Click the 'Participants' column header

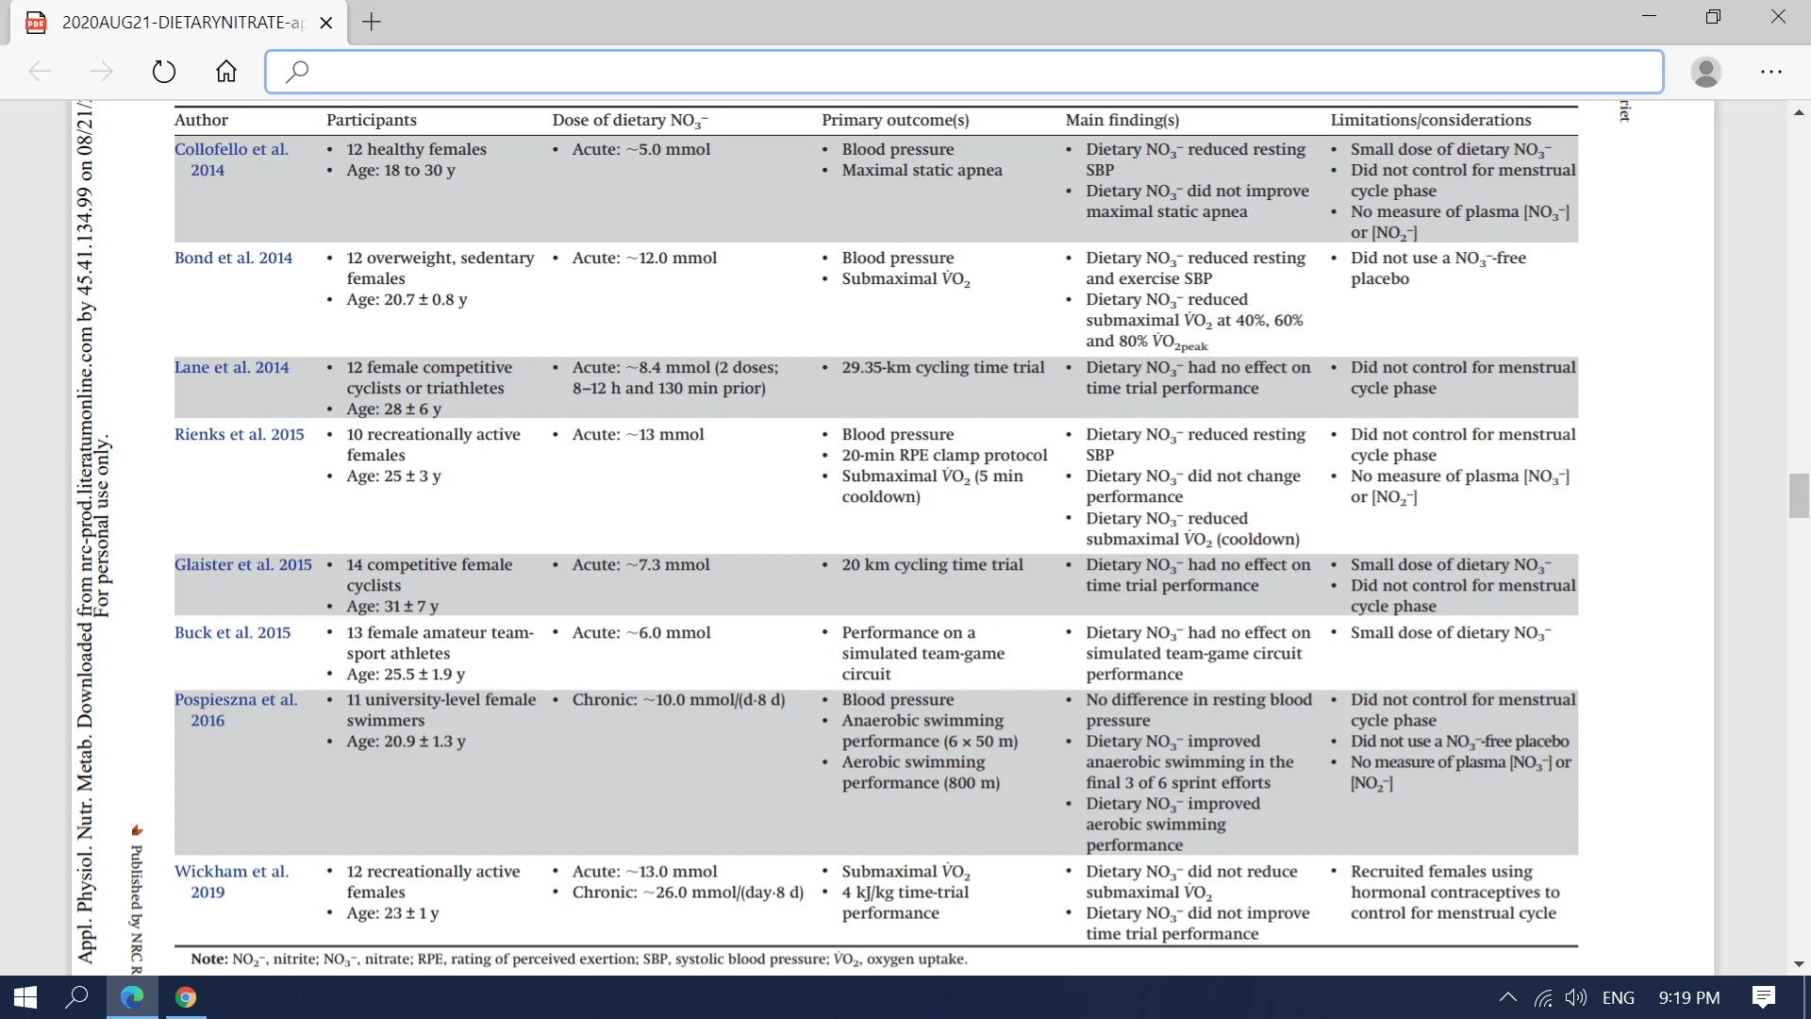coord(372,120)
